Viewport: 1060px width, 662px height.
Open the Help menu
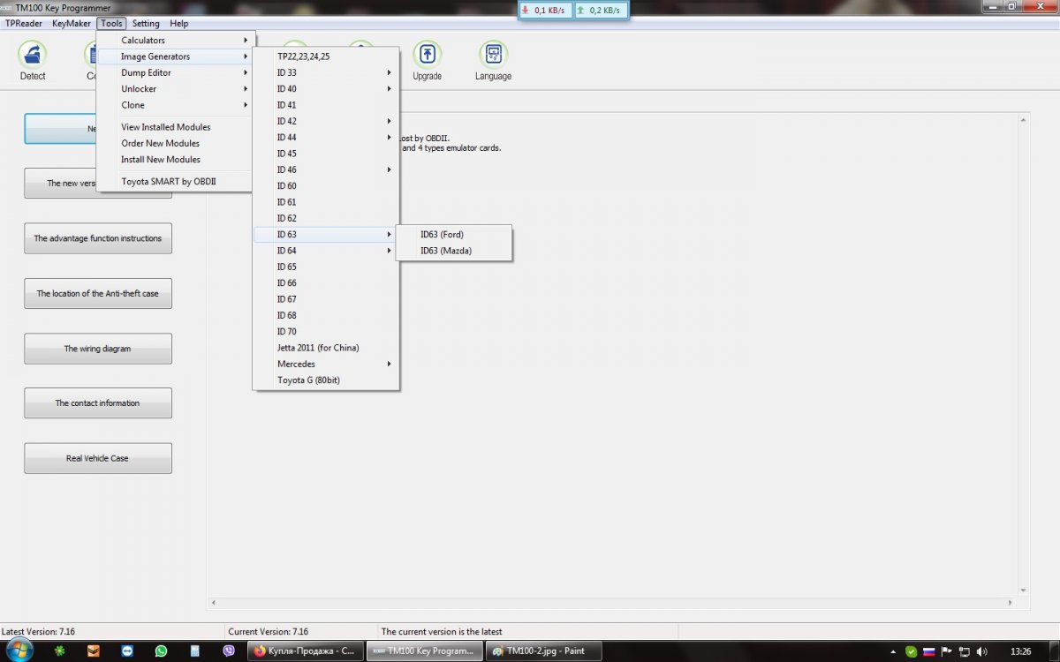click(x=179, y=24)
